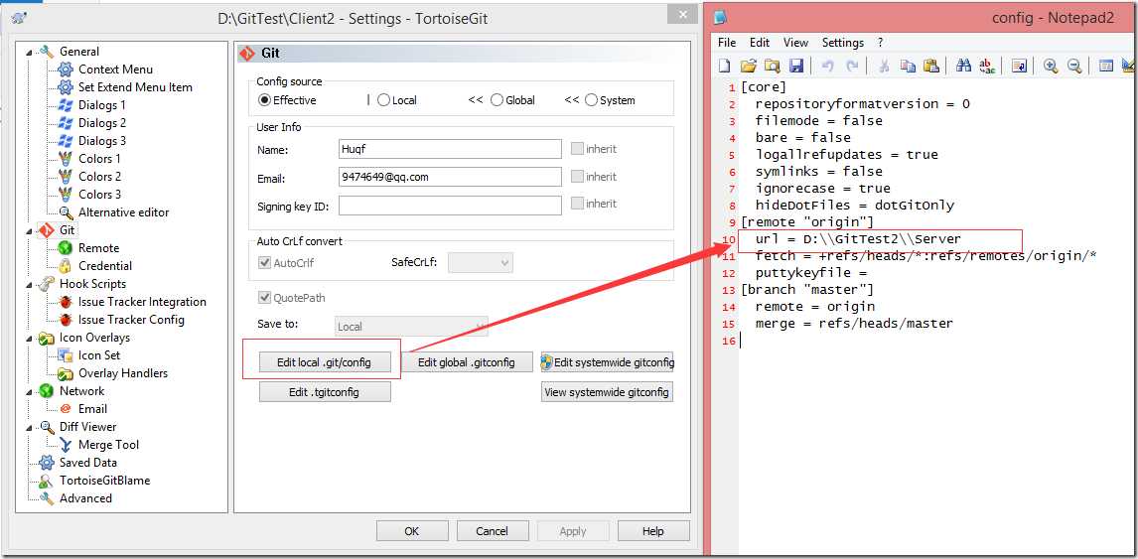Click scheme selection icon in Notepad2 toolbar
The height and width of the screenshot is (559, 1138).
(1106, 67)
